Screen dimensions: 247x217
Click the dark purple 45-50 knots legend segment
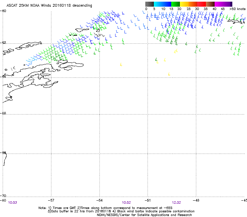pos(228,4)
